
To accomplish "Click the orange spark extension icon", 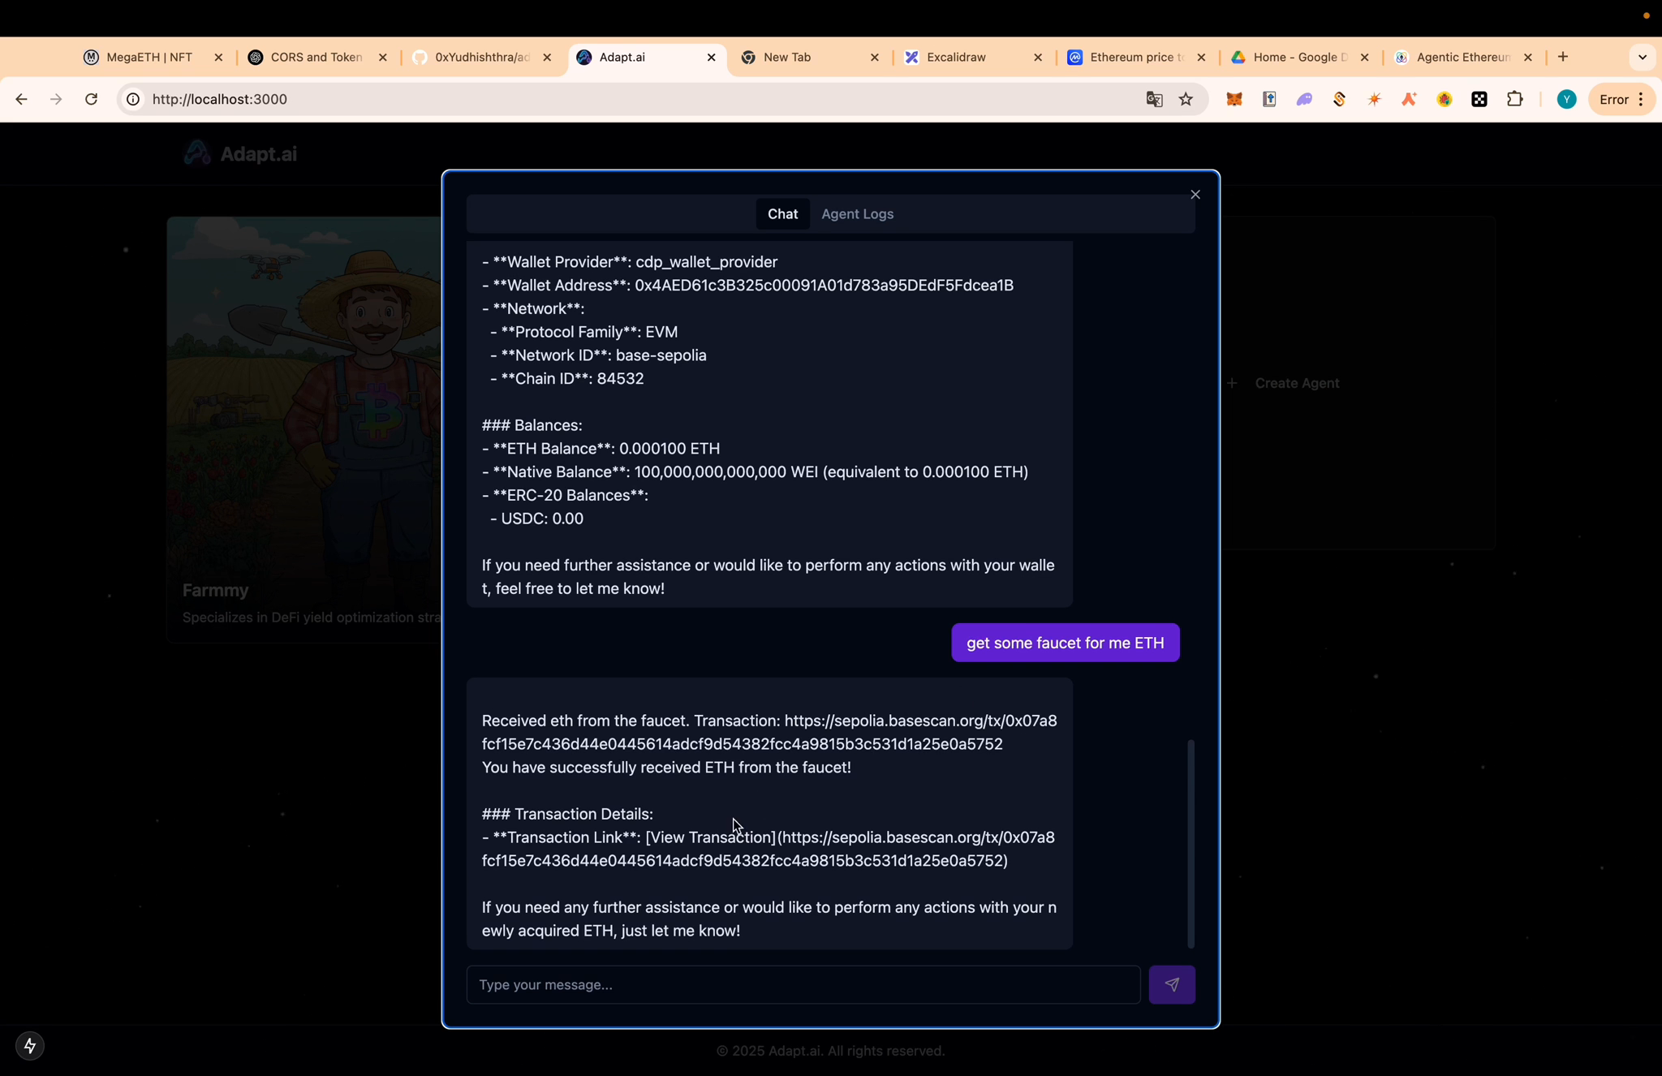I will pyautogui.click(x=1374, y=99).
